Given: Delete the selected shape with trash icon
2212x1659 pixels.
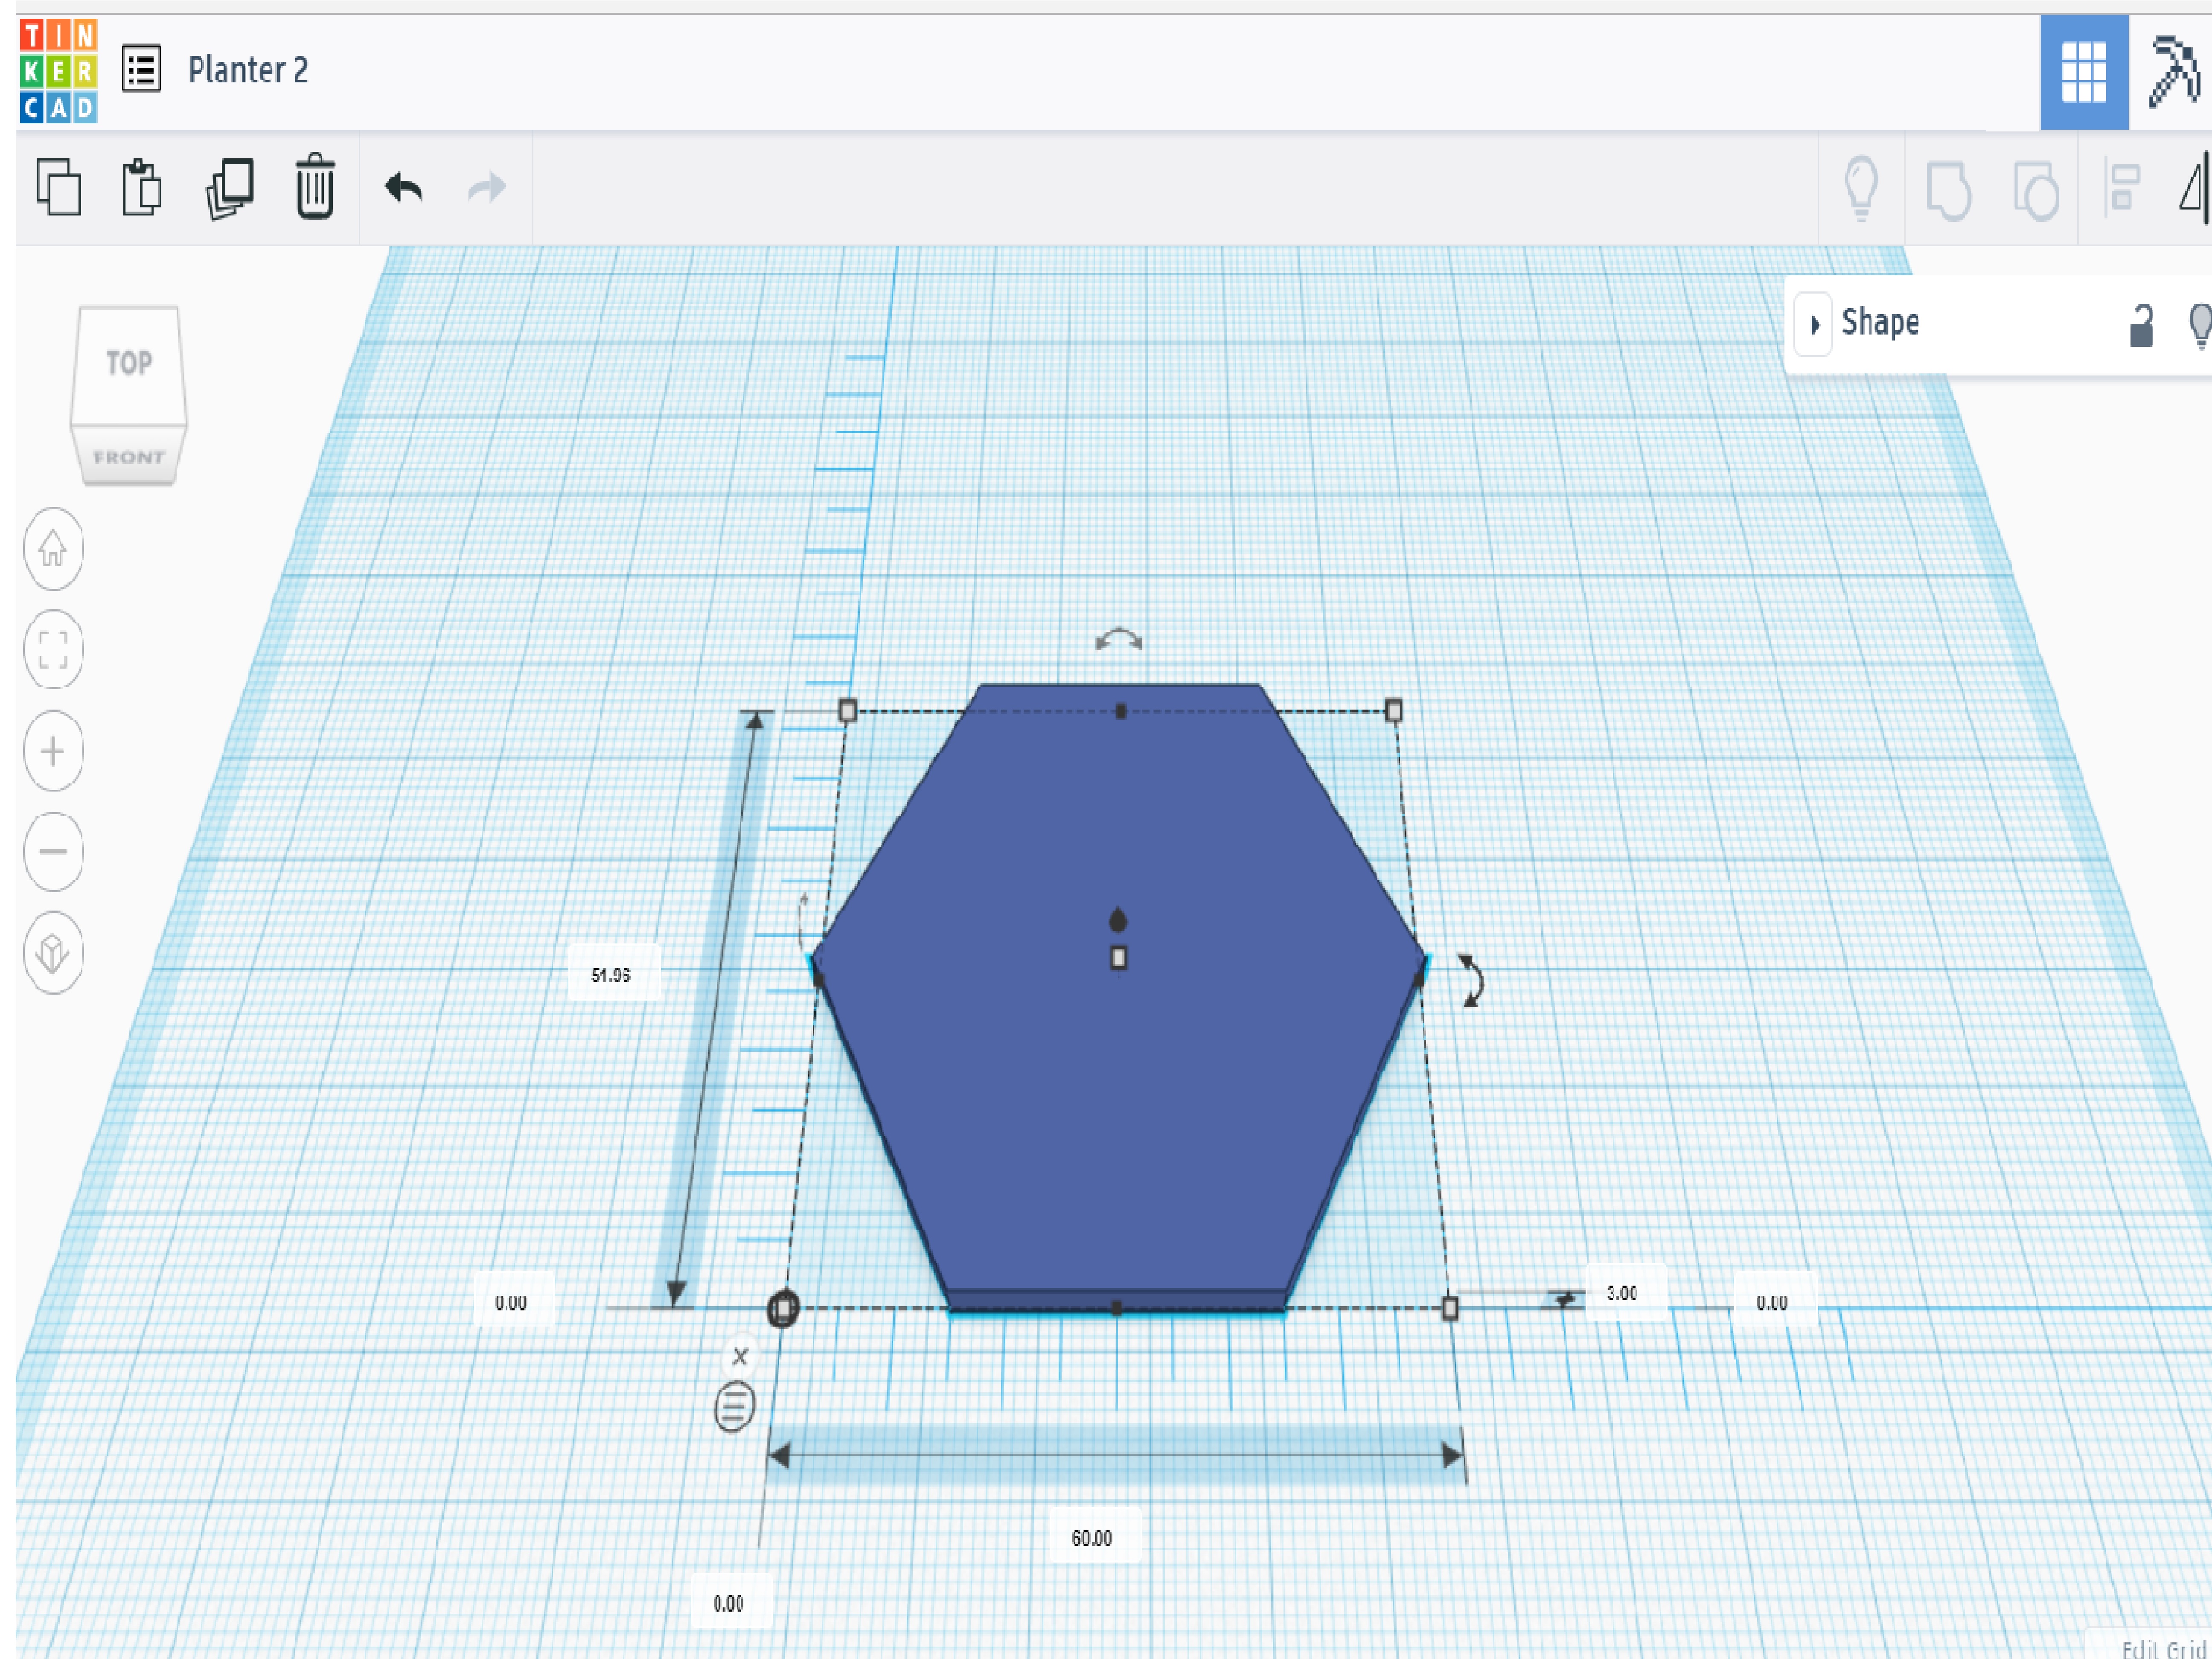Looking at the screenshot, I should (x=315, y=186).
